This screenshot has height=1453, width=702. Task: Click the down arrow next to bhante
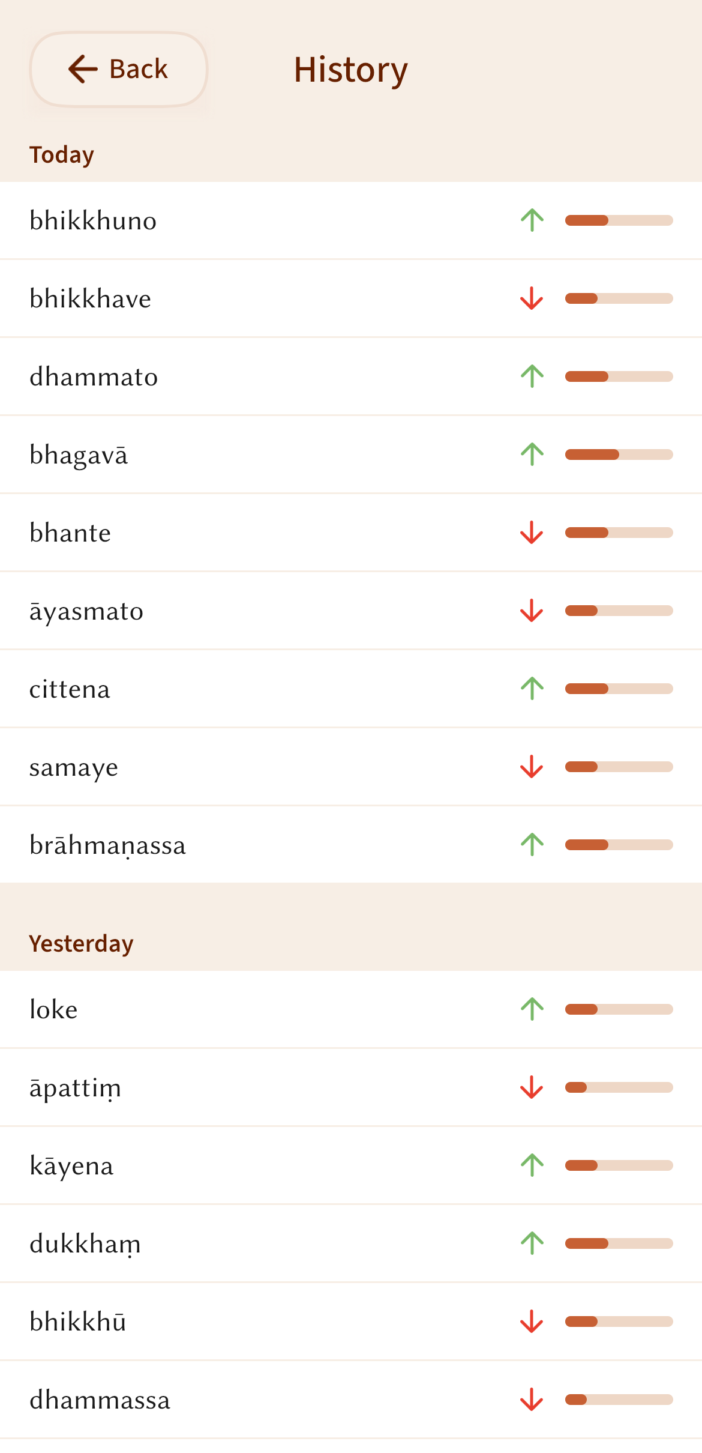pos(532,533)
